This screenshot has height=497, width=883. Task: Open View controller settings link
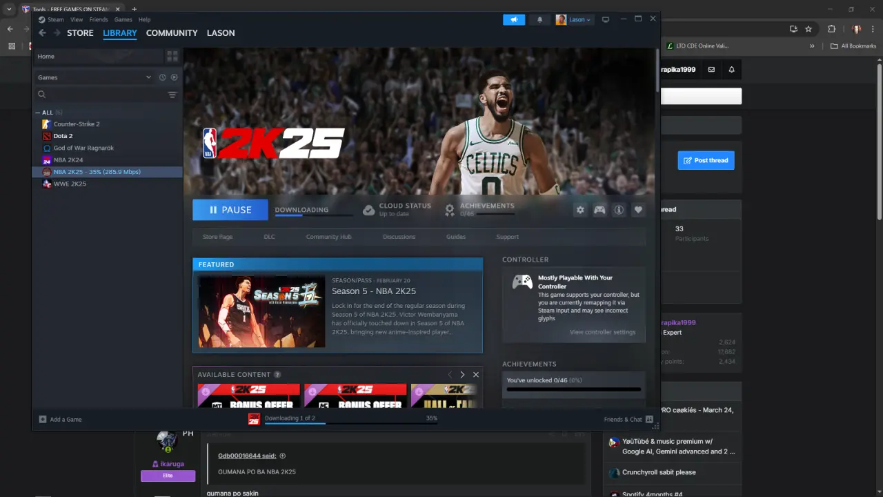coord(602,332)
